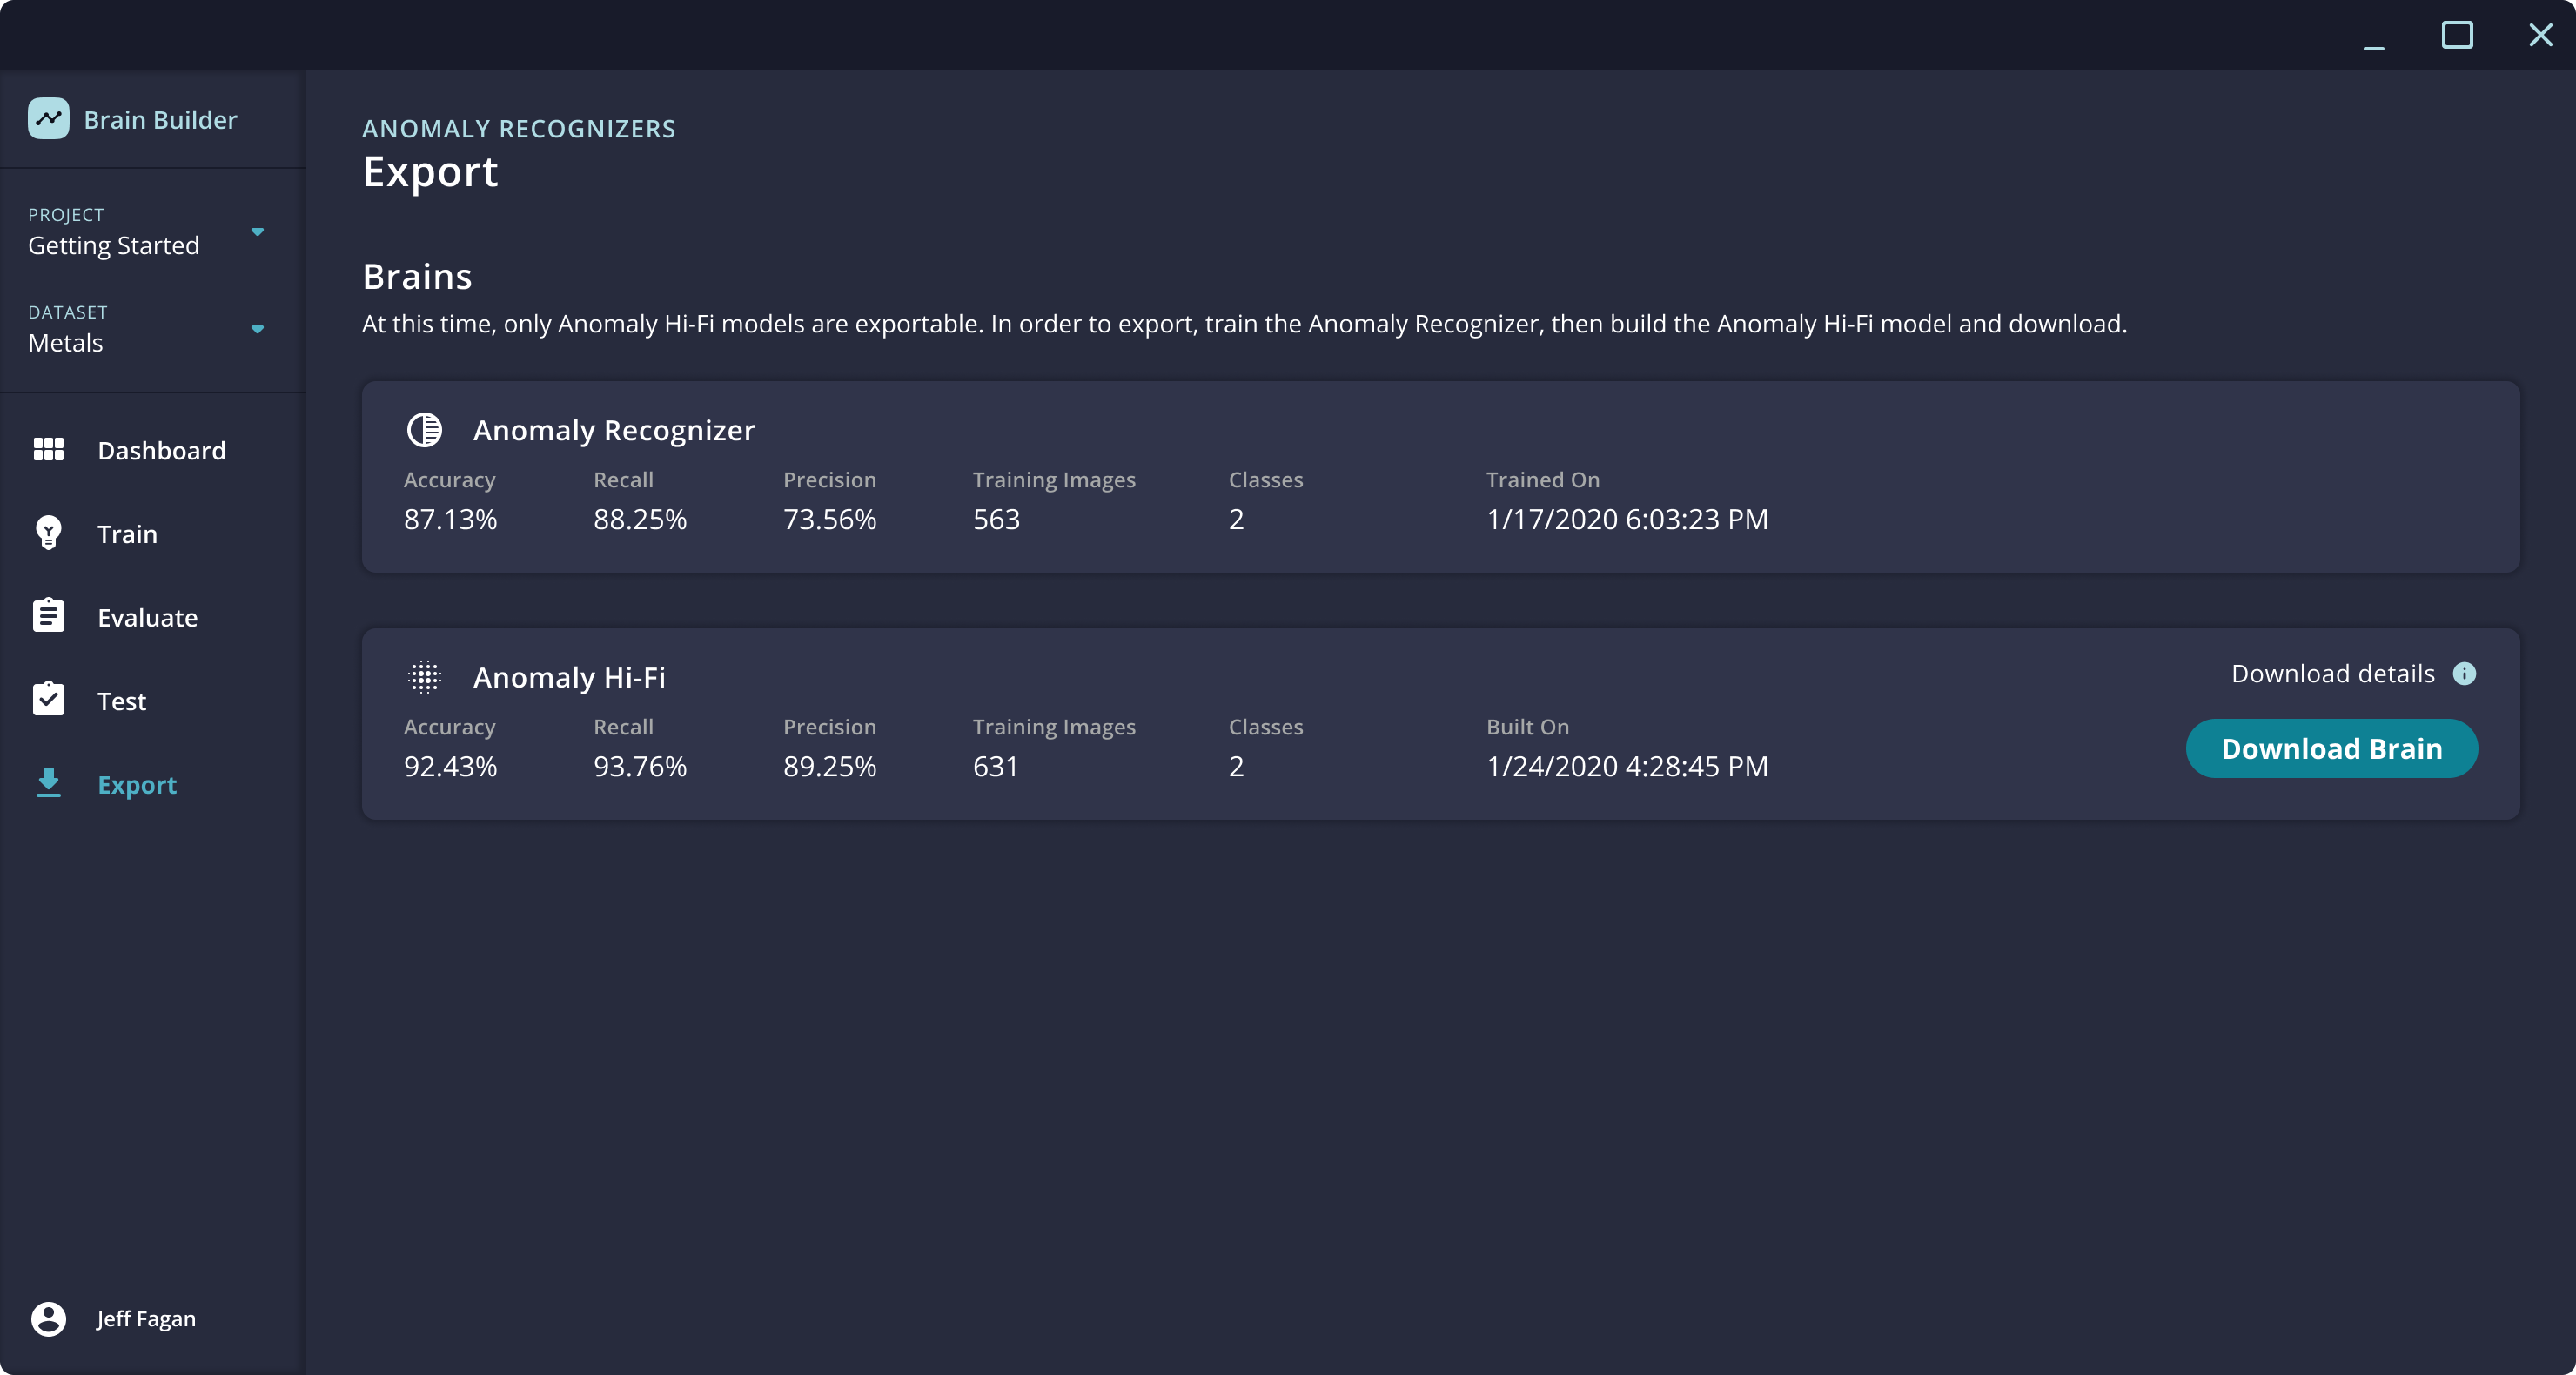Select the Test navigation icon

coord(48,701)
